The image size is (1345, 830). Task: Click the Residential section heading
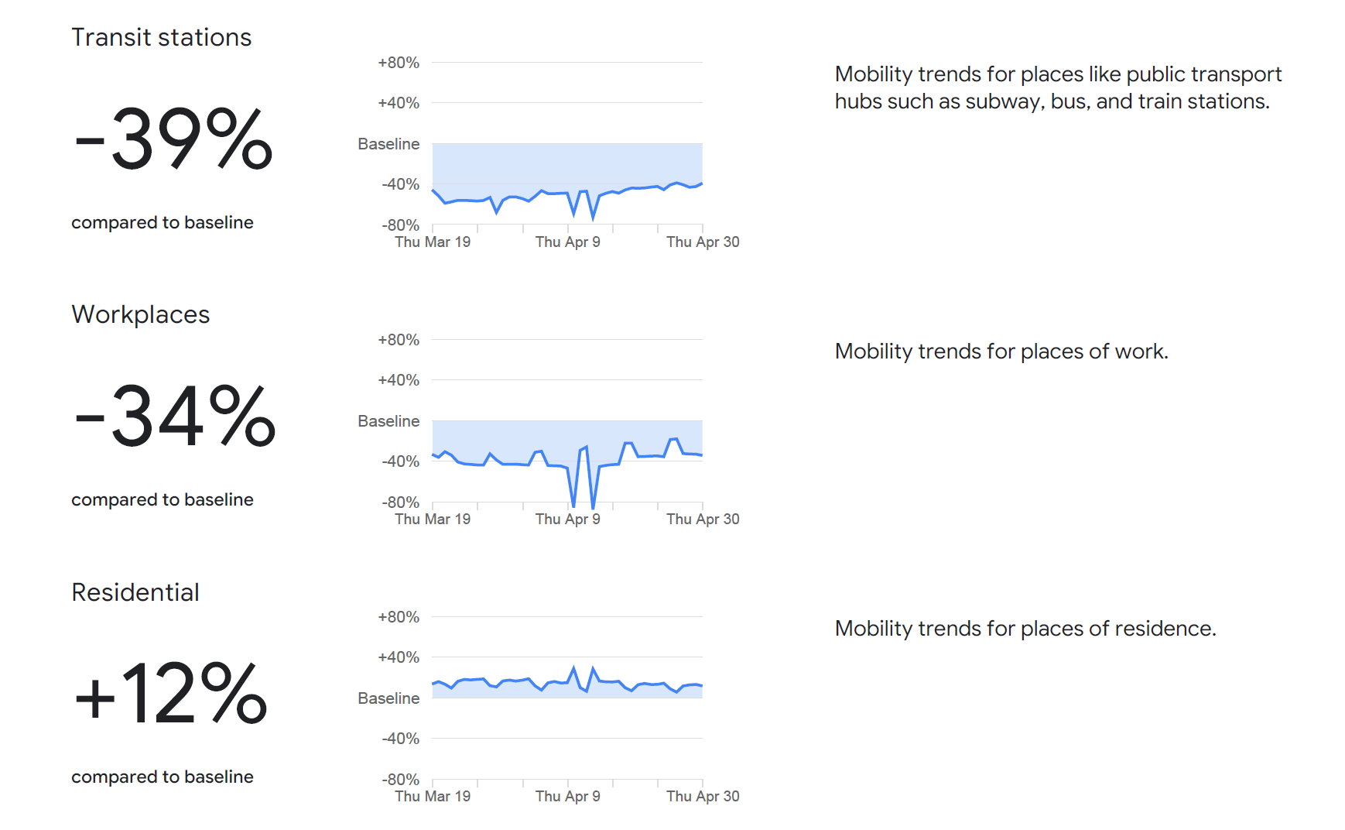pyautogui.click(x=135, y=592)
